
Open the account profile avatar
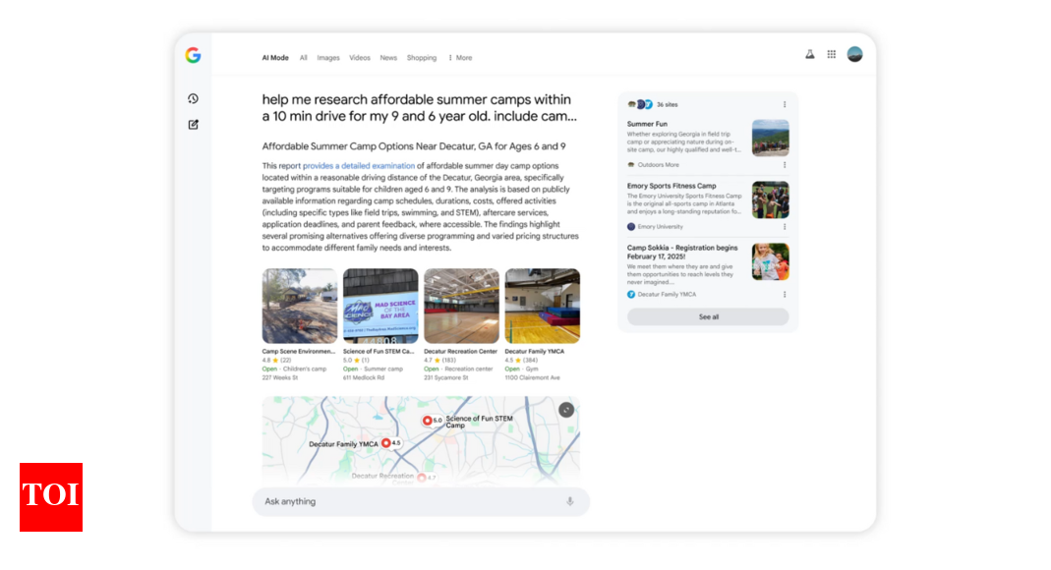coord(854,54)
